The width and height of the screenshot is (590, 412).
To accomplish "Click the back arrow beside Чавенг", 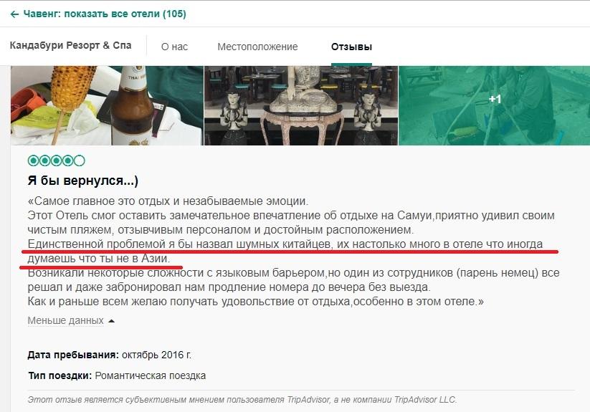I will 14,14.
